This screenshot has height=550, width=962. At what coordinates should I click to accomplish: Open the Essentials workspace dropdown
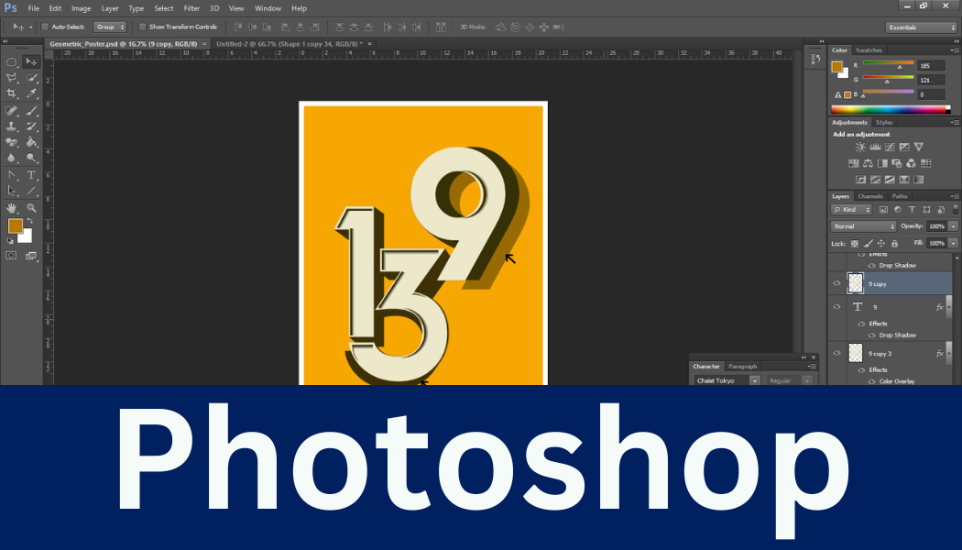pyautogui.click(x=921, y=27)
